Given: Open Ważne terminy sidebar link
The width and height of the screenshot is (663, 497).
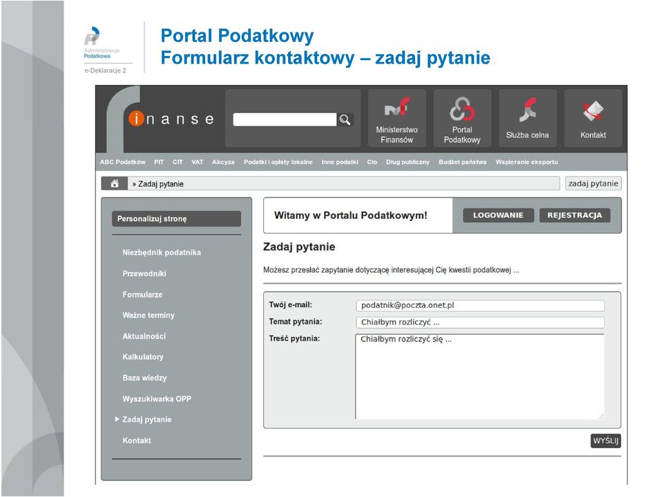Looking at the screenshot, I should point(148,315).
